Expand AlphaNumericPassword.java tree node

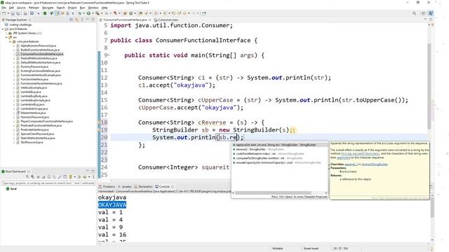point(14,45)
